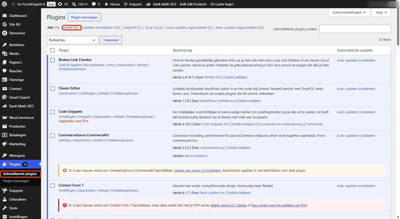Open the Ctrl+K search icon
The image size is (400, 219).
(74, 4)
